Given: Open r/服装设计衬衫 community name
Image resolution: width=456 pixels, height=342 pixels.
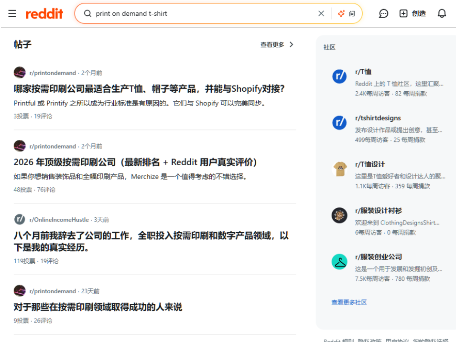Looking at the screenshot, I should click(x=379, y=211).
